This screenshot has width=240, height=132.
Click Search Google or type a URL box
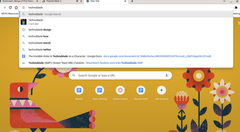[x=120, y=75]
